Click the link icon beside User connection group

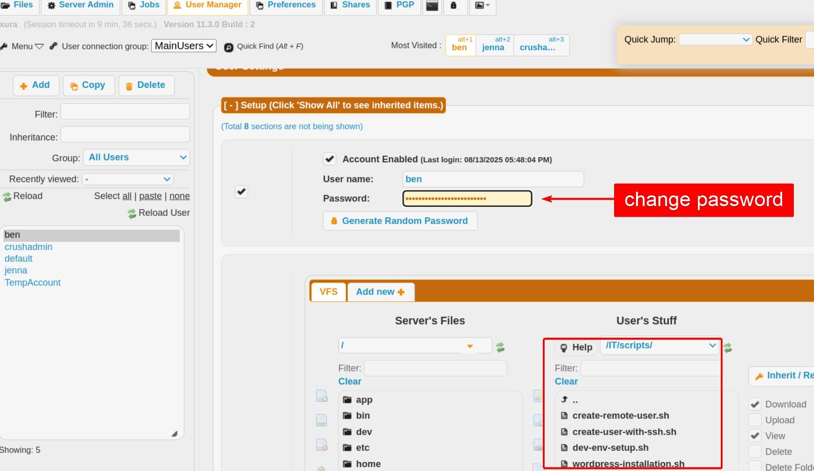(x=53, y=46)
